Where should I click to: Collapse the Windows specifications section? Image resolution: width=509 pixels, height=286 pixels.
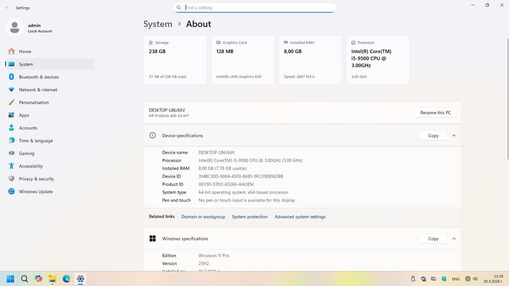click(x=454, y=239)
